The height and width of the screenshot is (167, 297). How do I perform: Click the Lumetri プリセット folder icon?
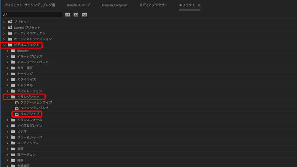[10, 28]
